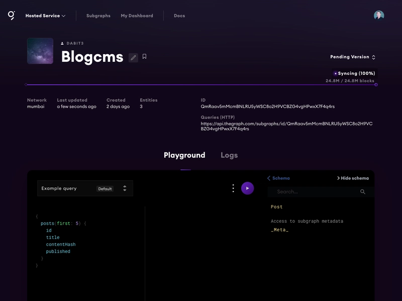
Task: Open the Hosted Service dropdown
Action: click(x=45, y=16)
